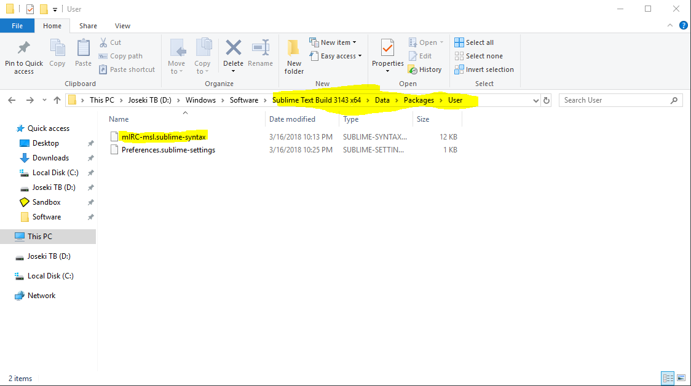Image resolution: width=691 pixels, height=386 pixels.
Task: Switch to Details view layout icon
Action: (x=668, y=378)
